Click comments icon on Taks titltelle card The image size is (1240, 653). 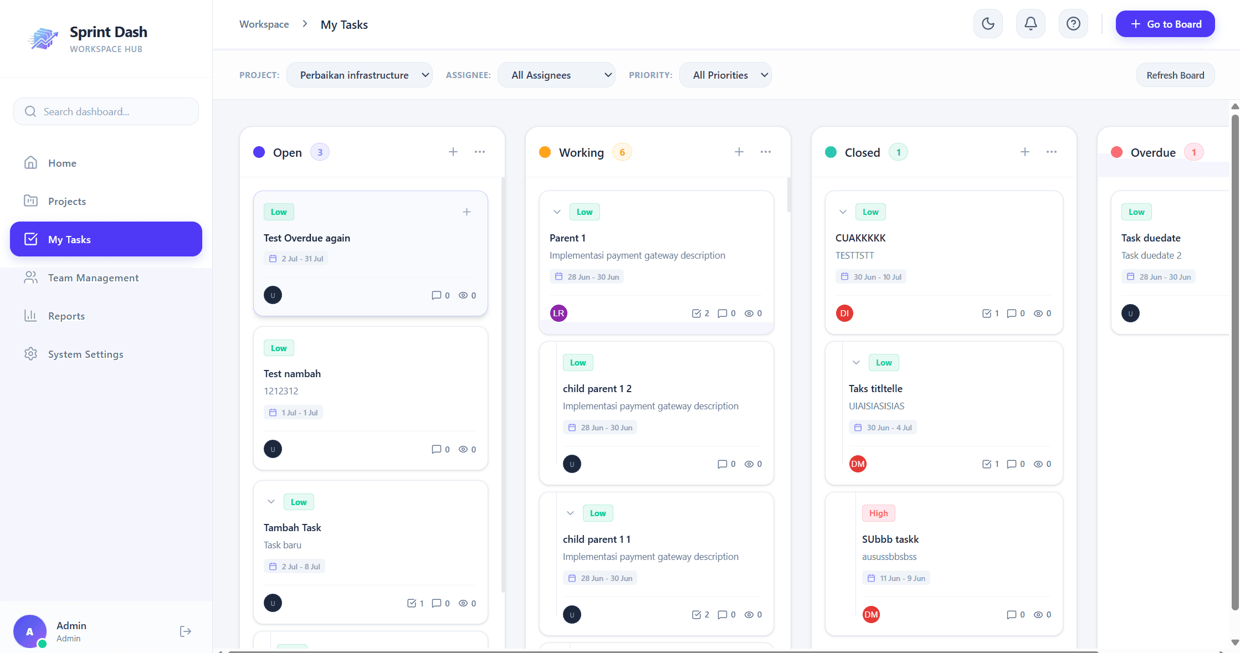click(1012, 464)
